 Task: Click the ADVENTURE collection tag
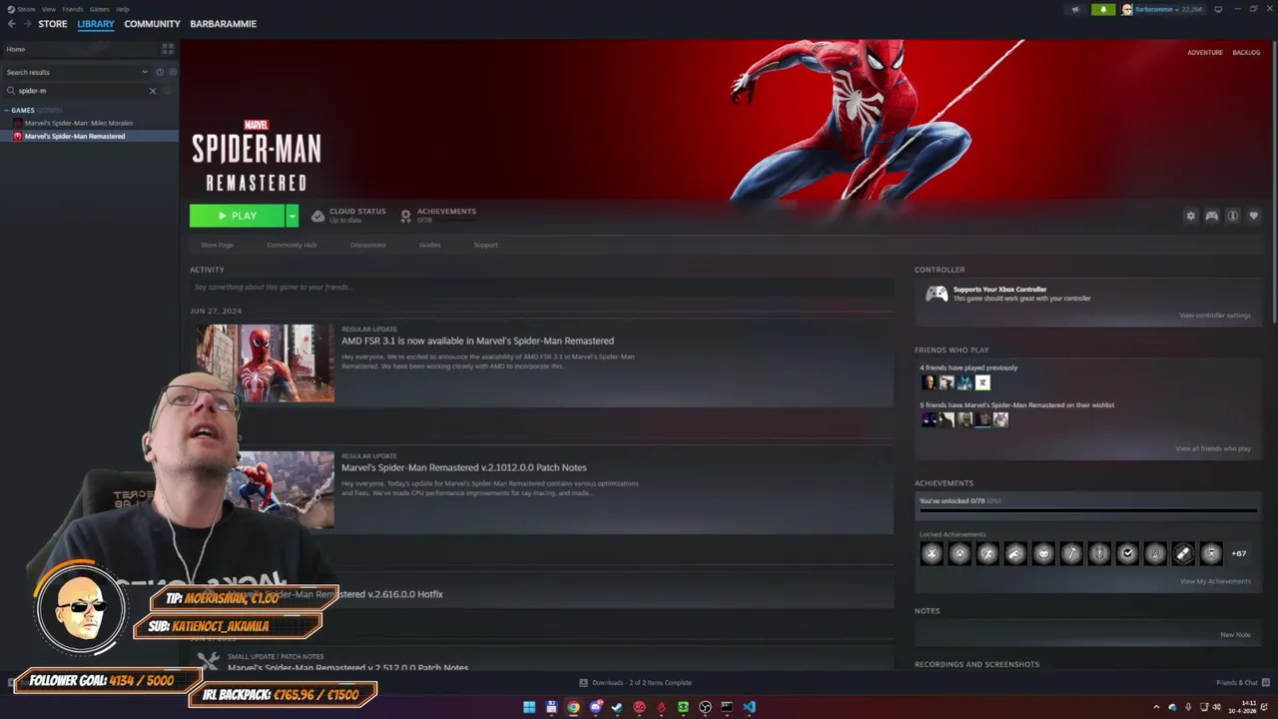(x=1205, y=52)
